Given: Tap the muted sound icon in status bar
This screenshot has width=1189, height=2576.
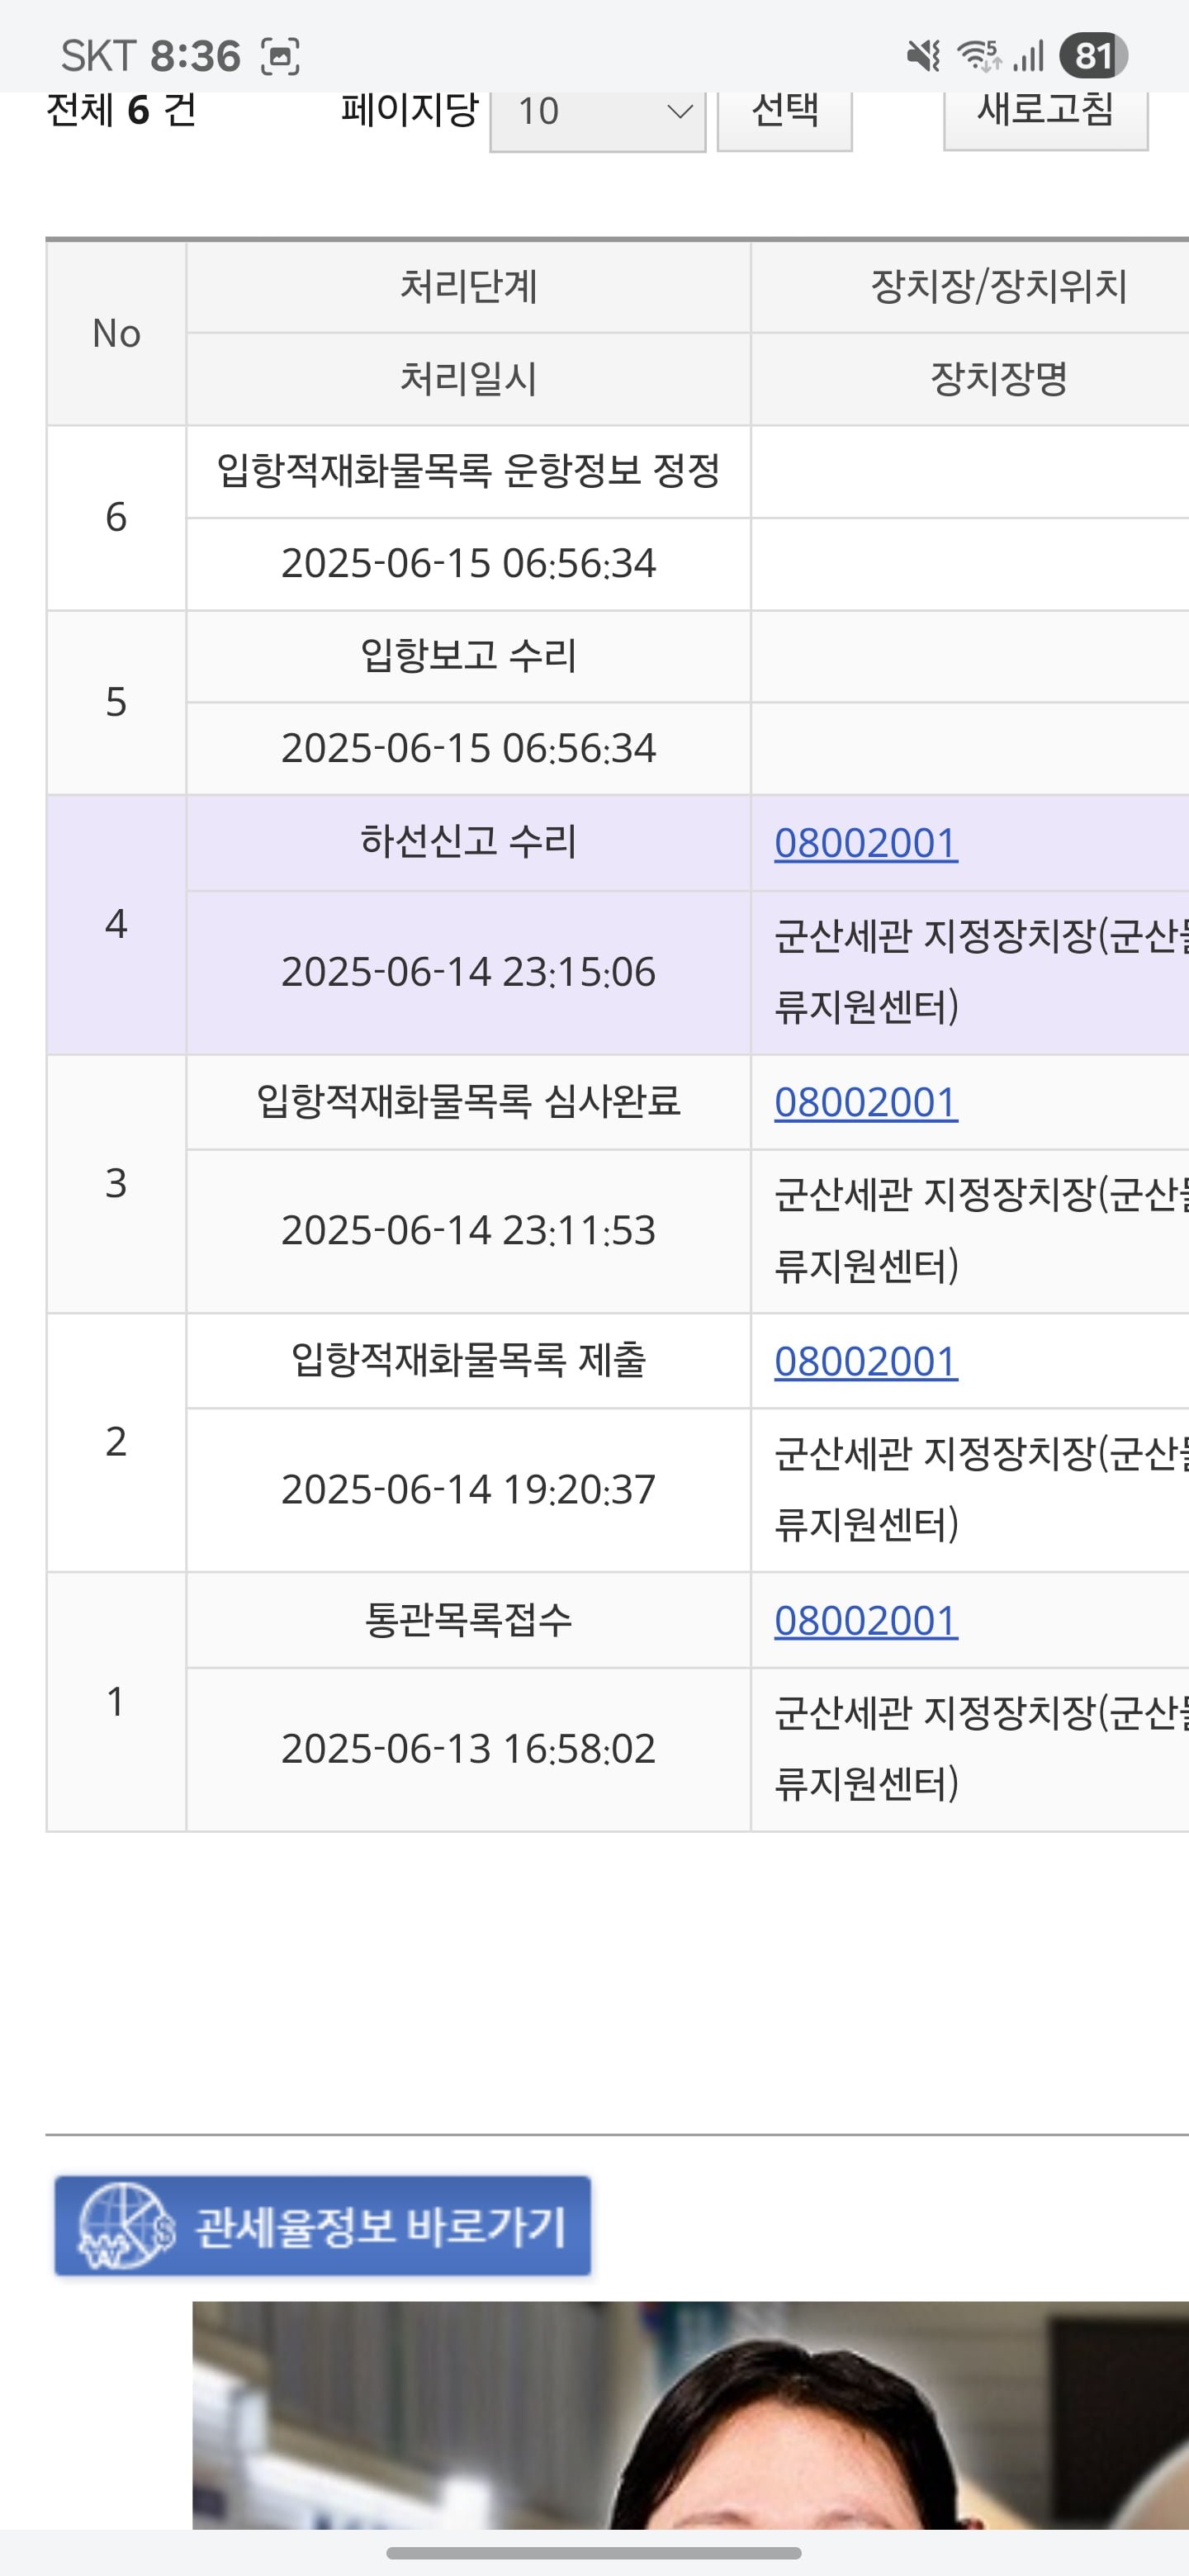Looking at the screenshot, I should tap(923, 56).
